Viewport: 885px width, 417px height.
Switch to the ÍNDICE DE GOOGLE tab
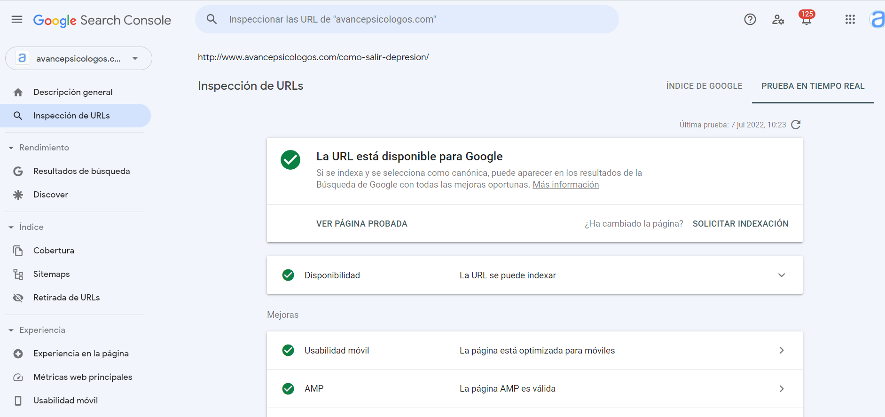point(704,86)
